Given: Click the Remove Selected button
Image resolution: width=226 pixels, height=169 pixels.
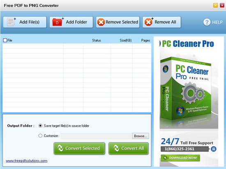Looking at the screenshot, I should [118, 22].
